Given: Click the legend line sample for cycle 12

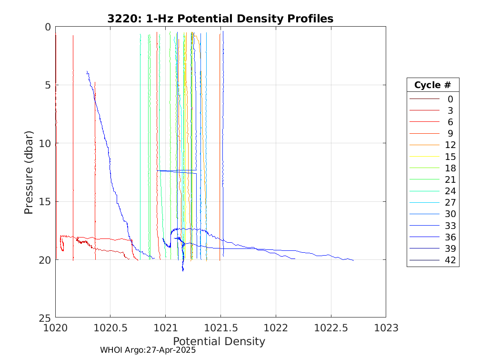Looking at the screenshot, I should tap(424, 145).
